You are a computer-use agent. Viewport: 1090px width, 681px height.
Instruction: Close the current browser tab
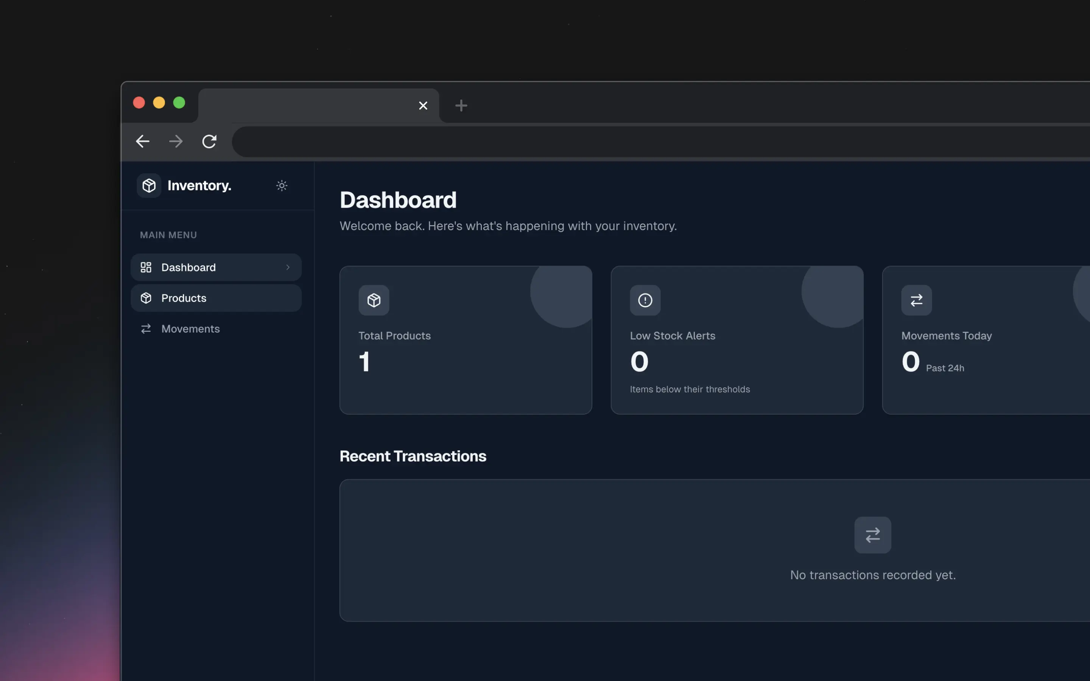pos(422,106)
